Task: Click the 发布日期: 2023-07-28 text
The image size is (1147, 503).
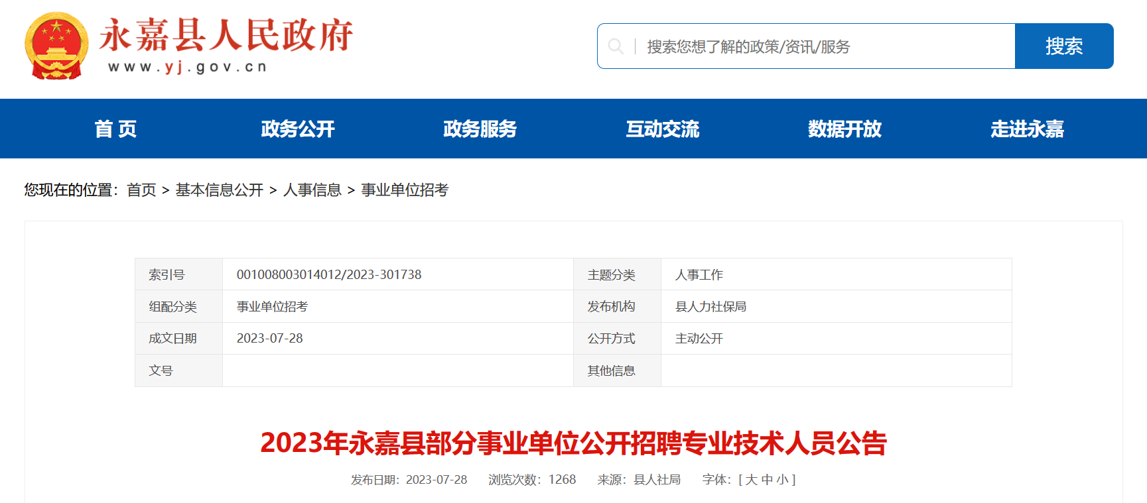Action: click(x=409, y=480)
